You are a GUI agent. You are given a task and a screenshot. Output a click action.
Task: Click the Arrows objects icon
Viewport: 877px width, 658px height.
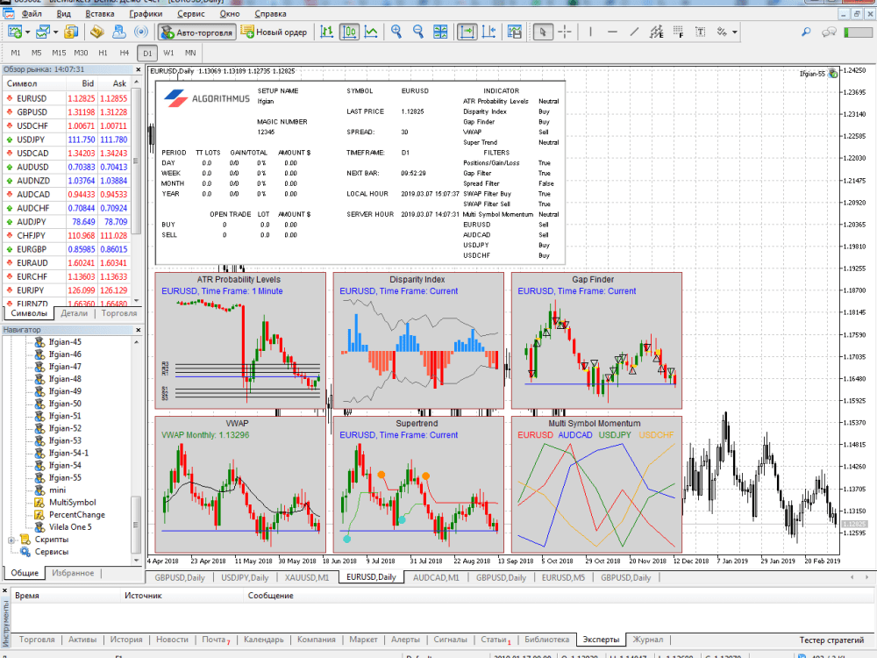722,32
